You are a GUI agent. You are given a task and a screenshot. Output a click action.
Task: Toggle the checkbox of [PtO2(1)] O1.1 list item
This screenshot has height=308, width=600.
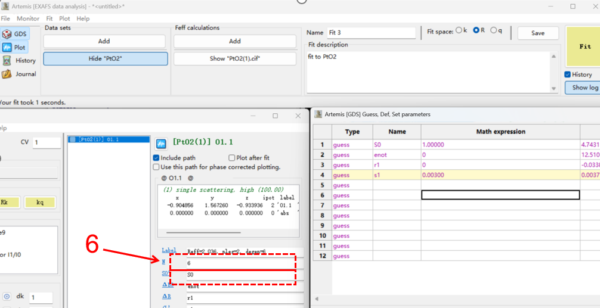[x=73, y=139]
